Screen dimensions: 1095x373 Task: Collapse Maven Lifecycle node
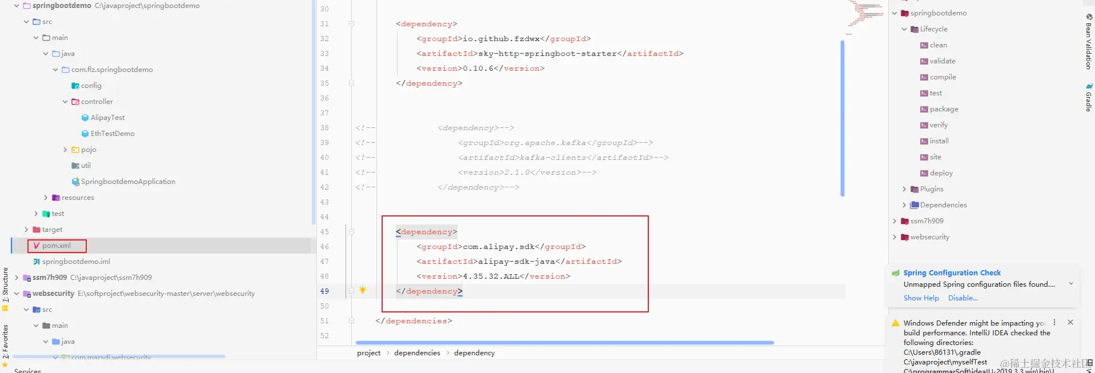(x=904, y=29)
